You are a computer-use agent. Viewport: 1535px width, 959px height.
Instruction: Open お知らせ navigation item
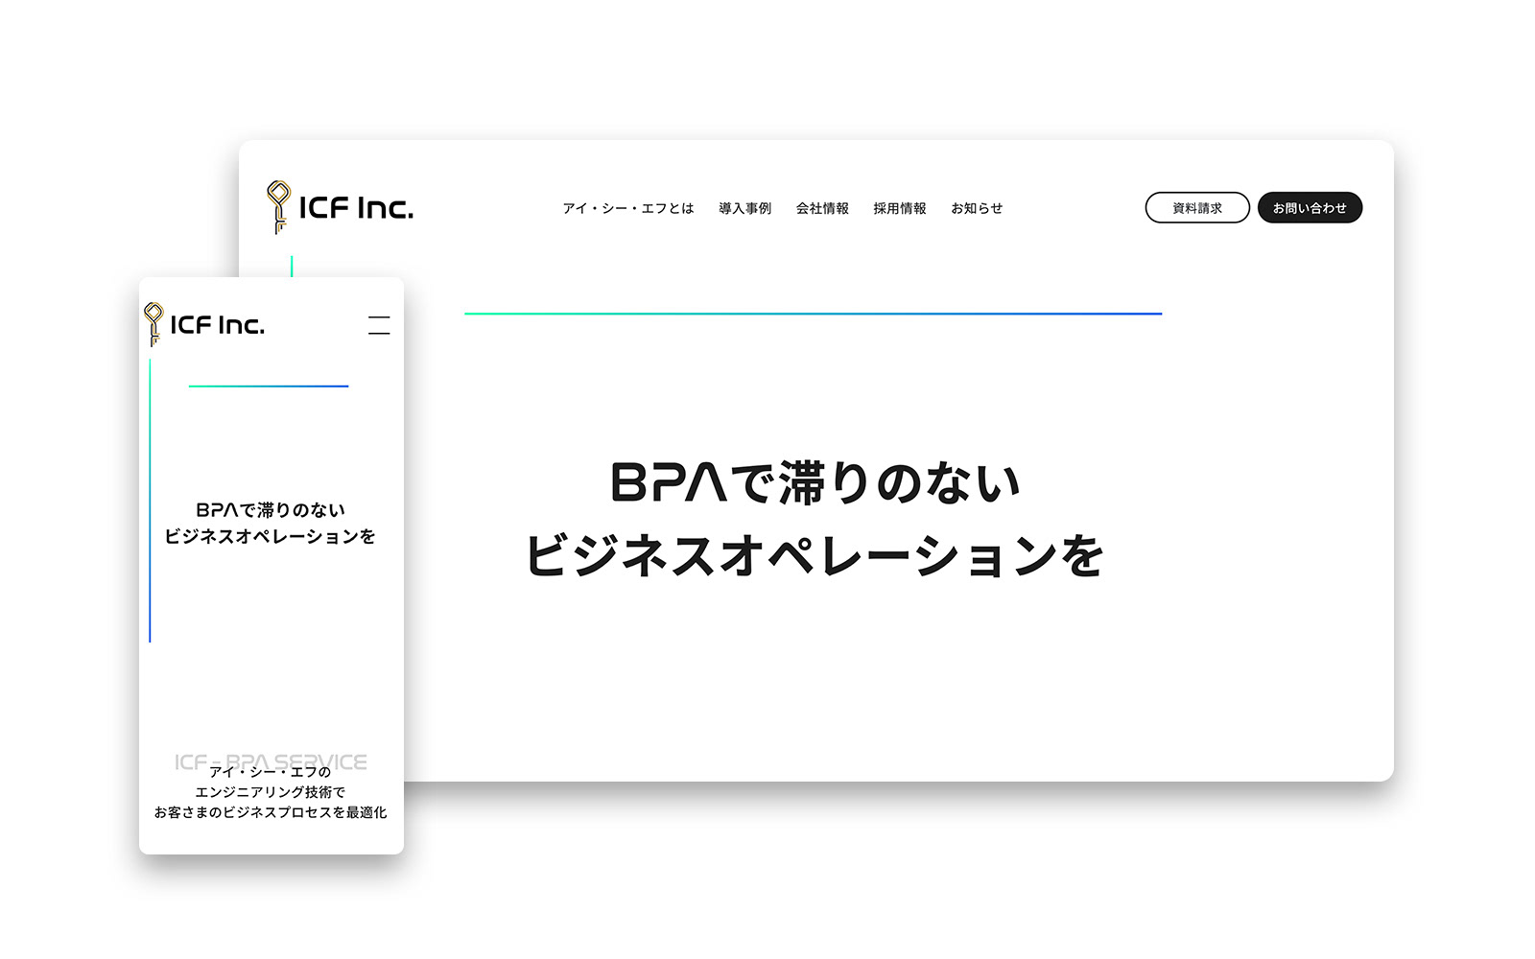[x=977, y=208]
